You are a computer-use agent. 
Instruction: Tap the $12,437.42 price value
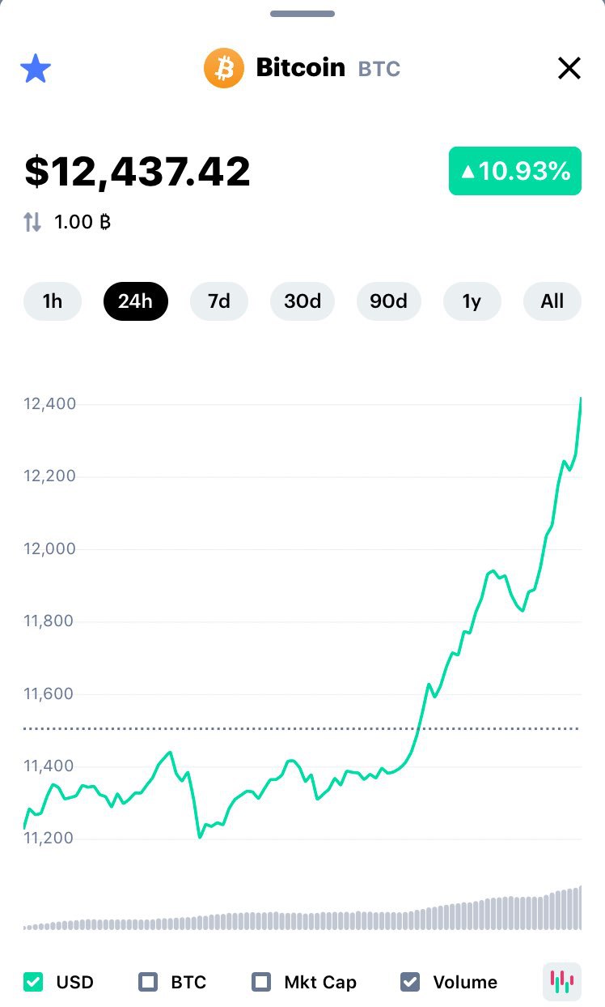pyautogui.click(x=137, y=172)
